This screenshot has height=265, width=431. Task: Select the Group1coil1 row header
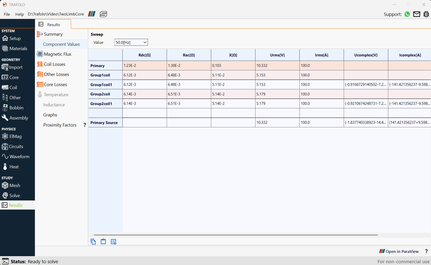105,85
